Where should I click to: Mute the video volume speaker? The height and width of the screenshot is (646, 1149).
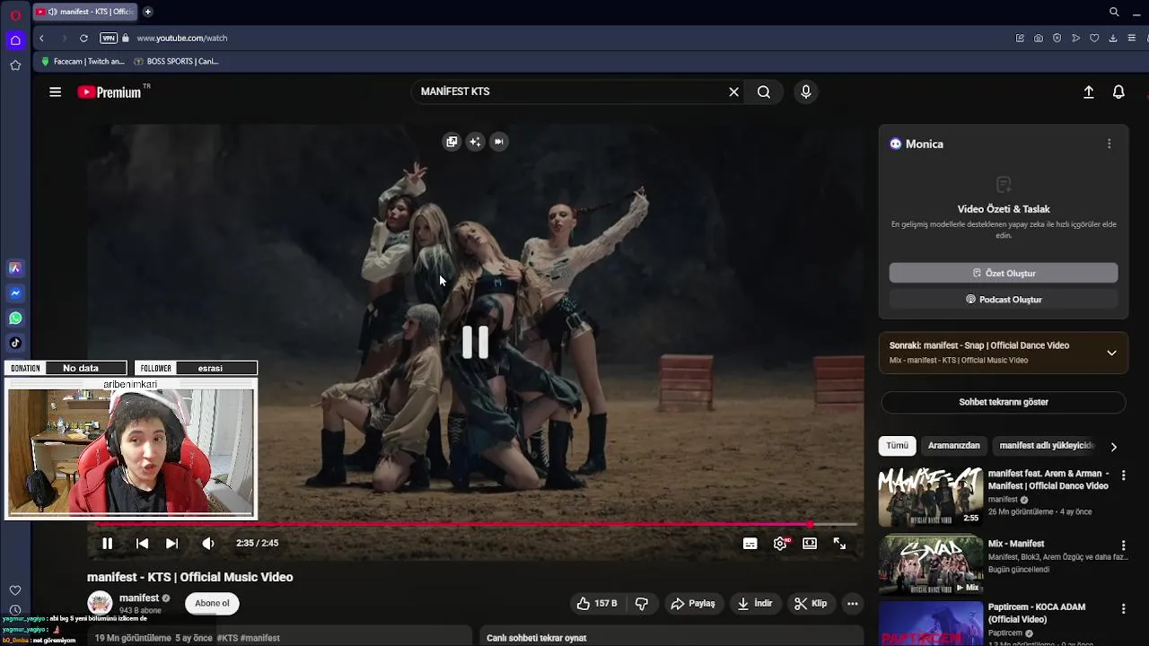pyautogui.click(x=208, y=543)
